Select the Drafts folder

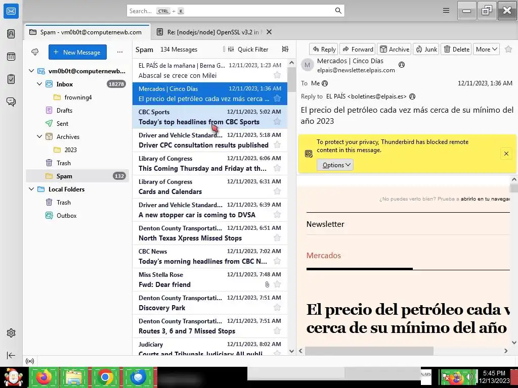click(77, 111)
